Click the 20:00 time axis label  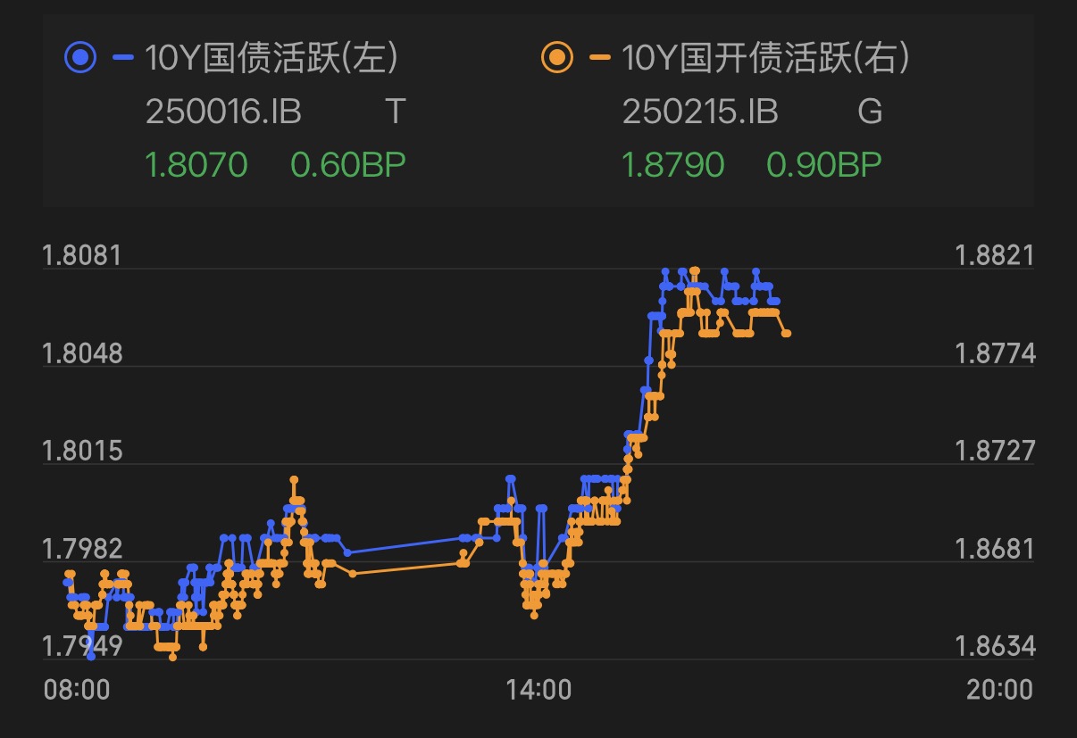pos(998,690)
